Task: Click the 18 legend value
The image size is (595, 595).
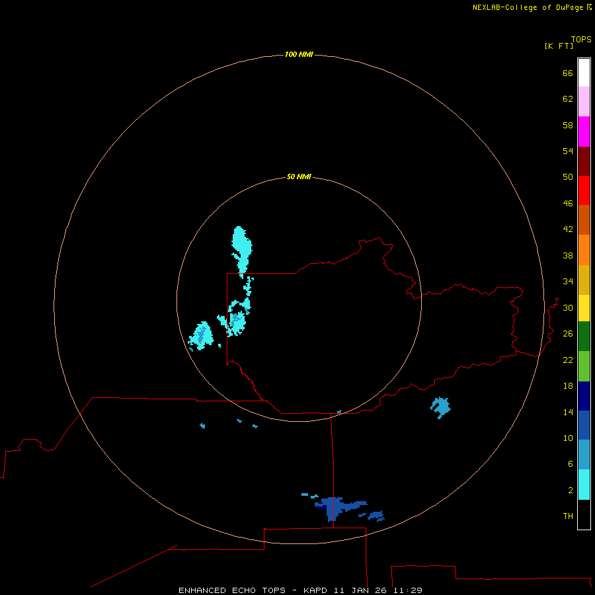Action: (x=568, y=385)
